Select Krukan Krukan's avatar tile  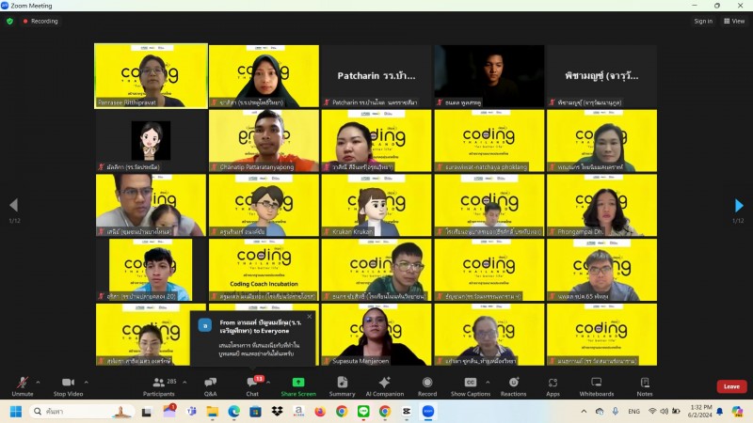click(376, 205)
